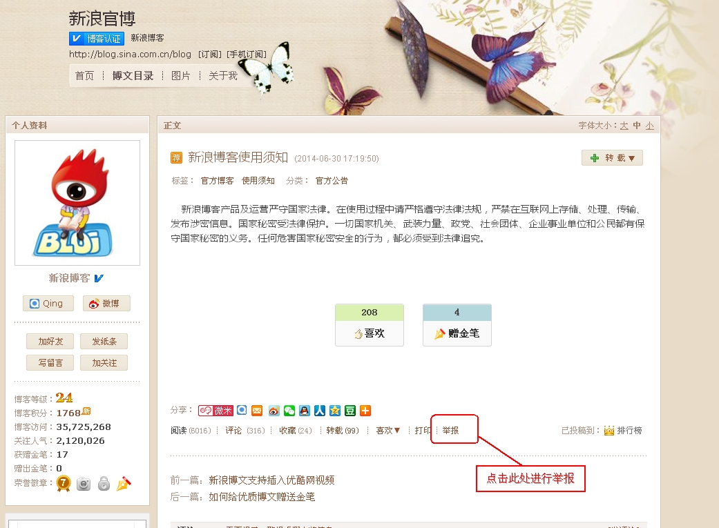The width and height of the screenshot is (719, 528).
Task: Click the Sina blog avatar image
Action: coord(77,203)
